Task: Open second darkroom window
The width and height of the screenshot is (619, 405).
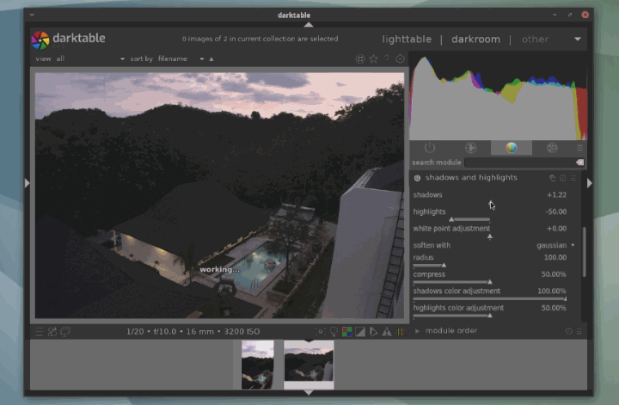Action: (65, 332)
